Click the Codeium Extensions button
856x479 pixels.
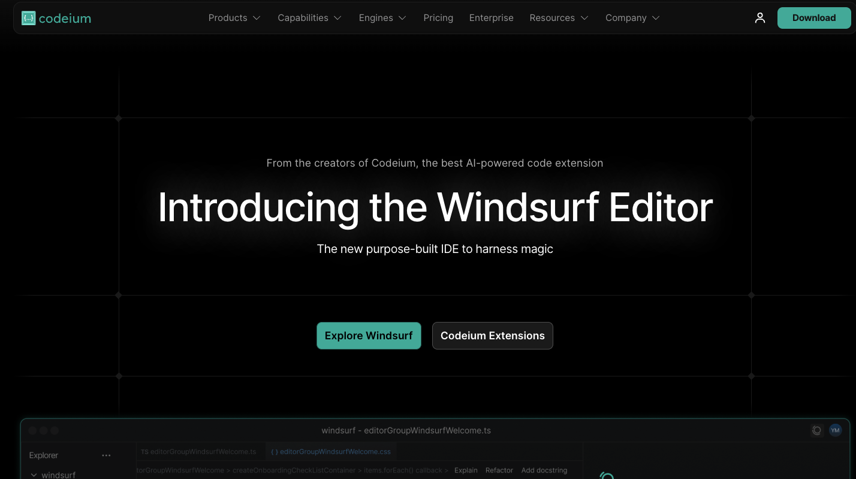click(x=492, y=336)
